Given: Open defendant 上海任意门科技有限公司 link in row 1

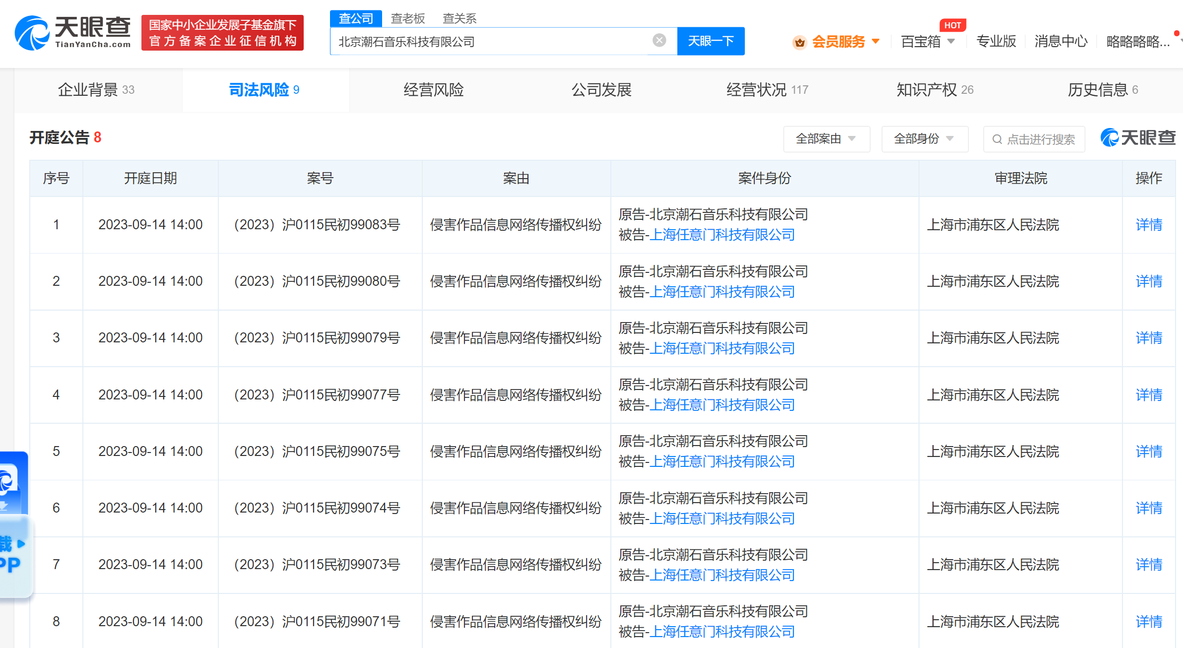Looking at the screenshot, I should click(x=722, y=235).
